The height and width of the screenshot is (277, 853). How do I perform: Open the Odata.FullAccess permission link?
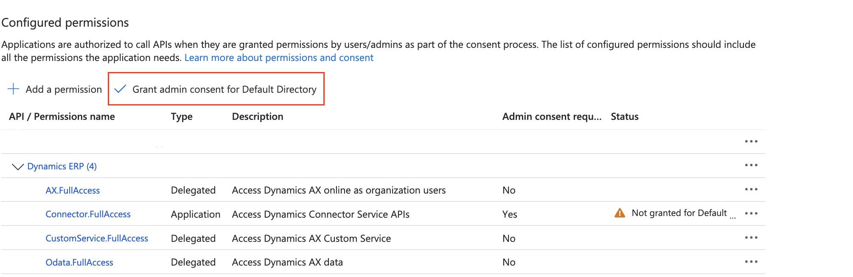(79, 263)
